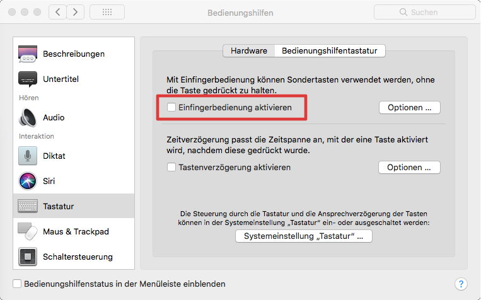Viewport: 481px width, 300px height.
Task: Select Untertitel label in sidebar
Action: click(x=61, y=79)
